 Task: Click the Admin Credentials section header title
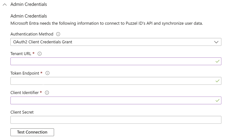[x=28, y=4]
